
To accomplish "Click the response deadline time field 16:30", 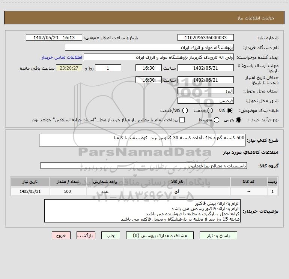I will (149, 68).
